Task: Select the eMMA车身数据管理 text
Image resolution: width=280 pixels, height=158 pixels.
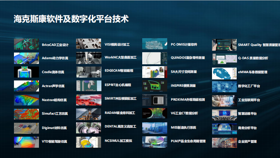Action: point(253,72)
